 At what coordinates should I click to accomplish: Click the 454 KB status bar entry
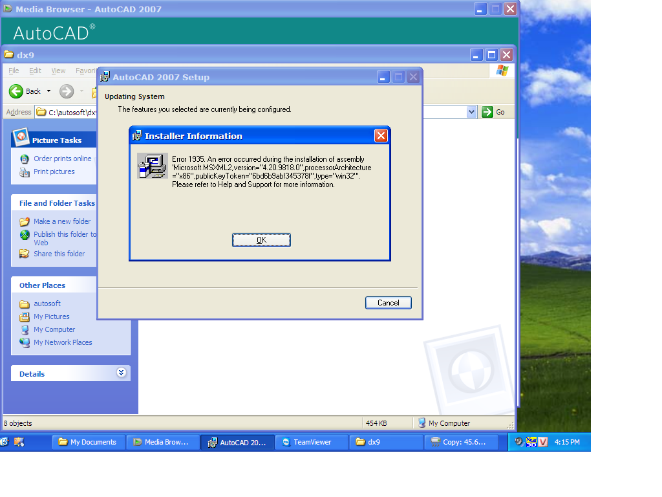click(x=376, y=423)
